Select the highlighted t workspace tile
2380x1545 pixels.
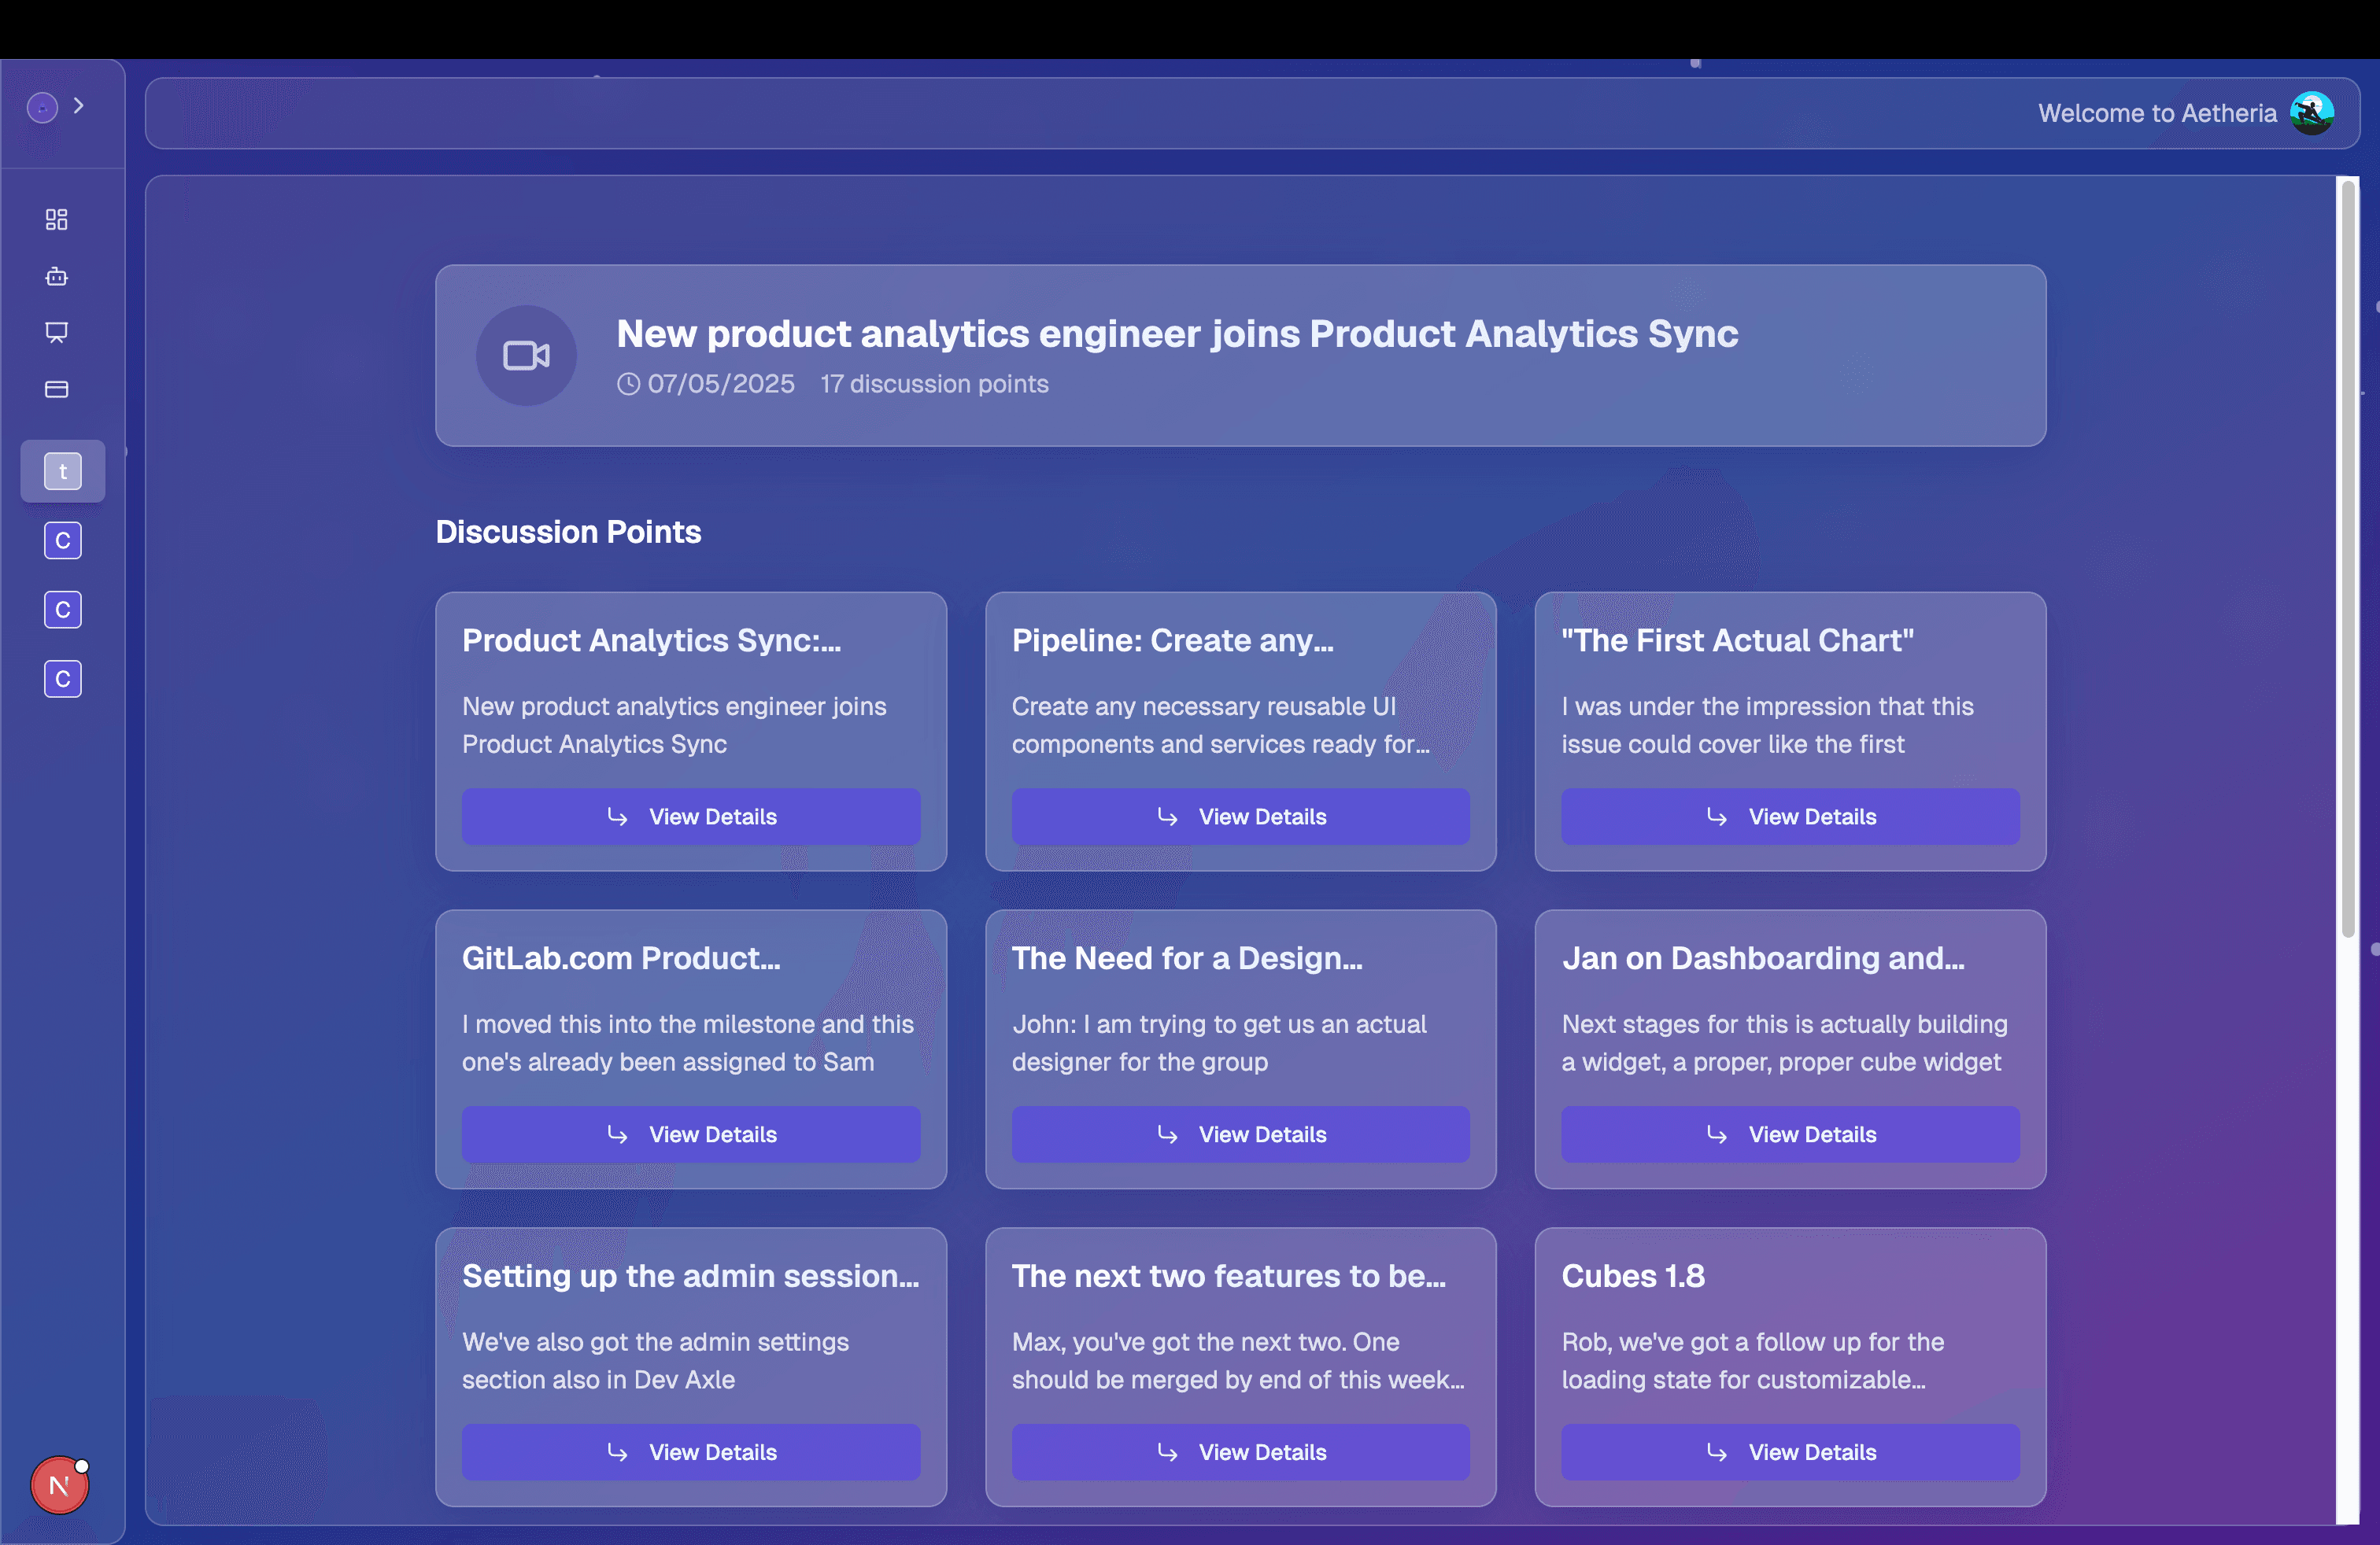click(62, 470)
